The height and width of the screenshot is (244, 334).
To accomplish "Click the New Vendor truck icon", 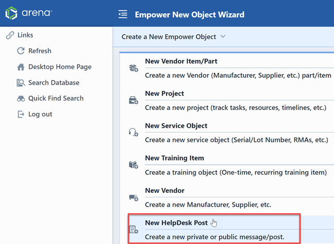I will 134,198.
